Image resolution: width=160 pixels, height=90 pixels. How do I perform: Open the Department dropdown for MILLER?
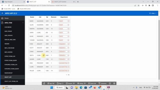pyautogui.click(x=64, y=70)
